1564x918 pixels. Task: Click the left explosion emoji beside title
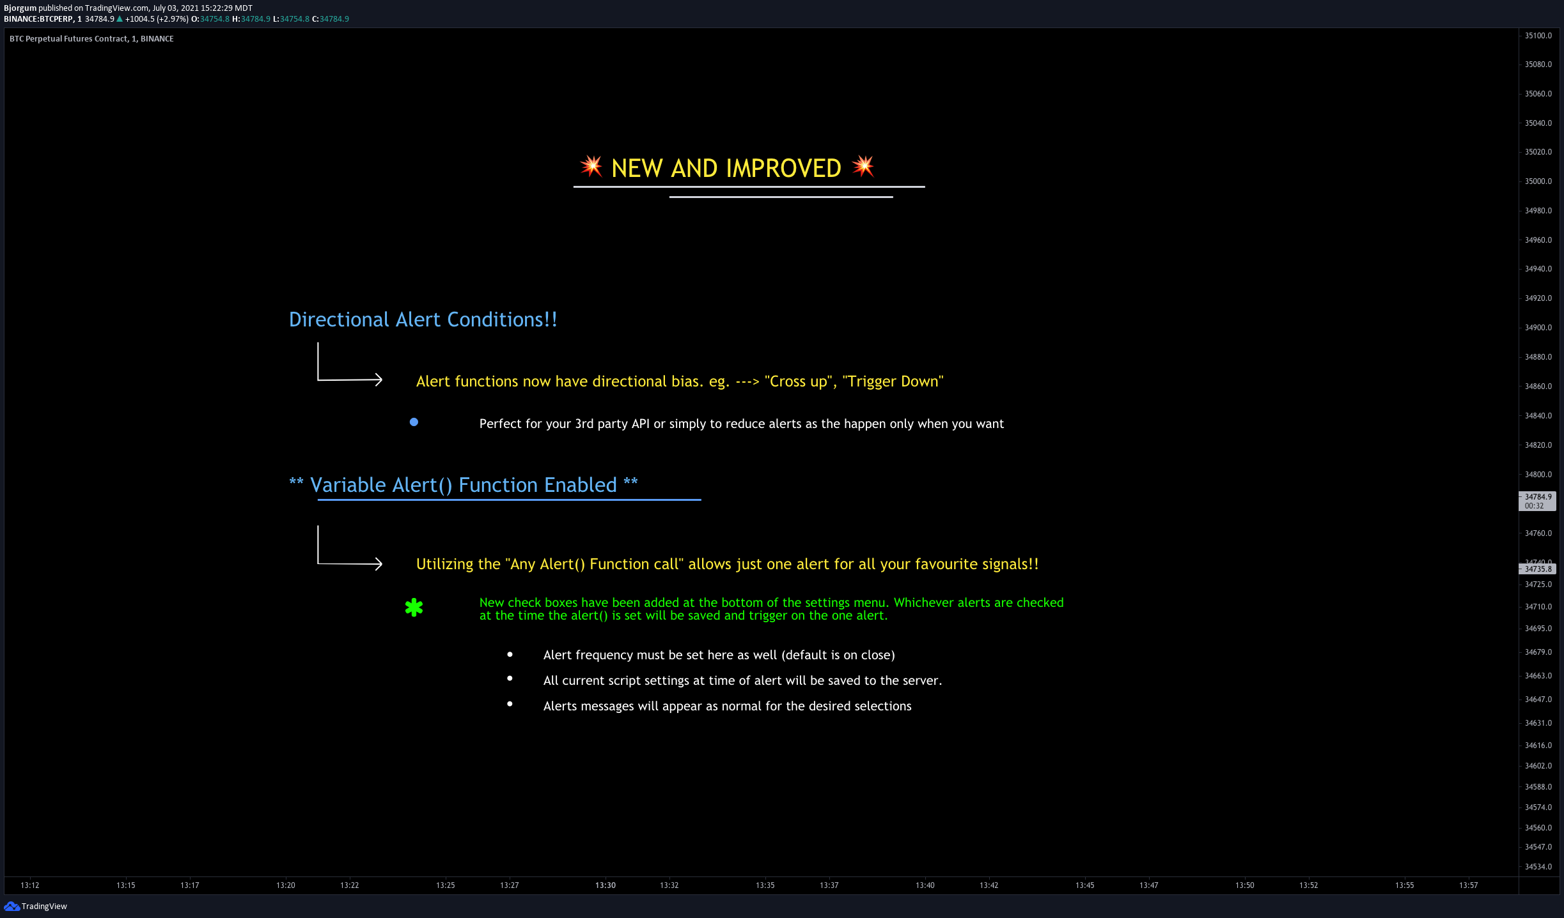[x=591, y=167]
